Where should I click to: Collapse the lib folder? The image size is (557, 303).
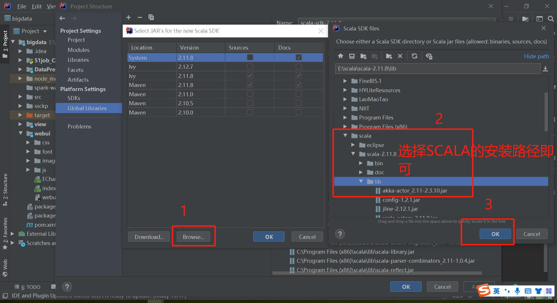(361, 181)
